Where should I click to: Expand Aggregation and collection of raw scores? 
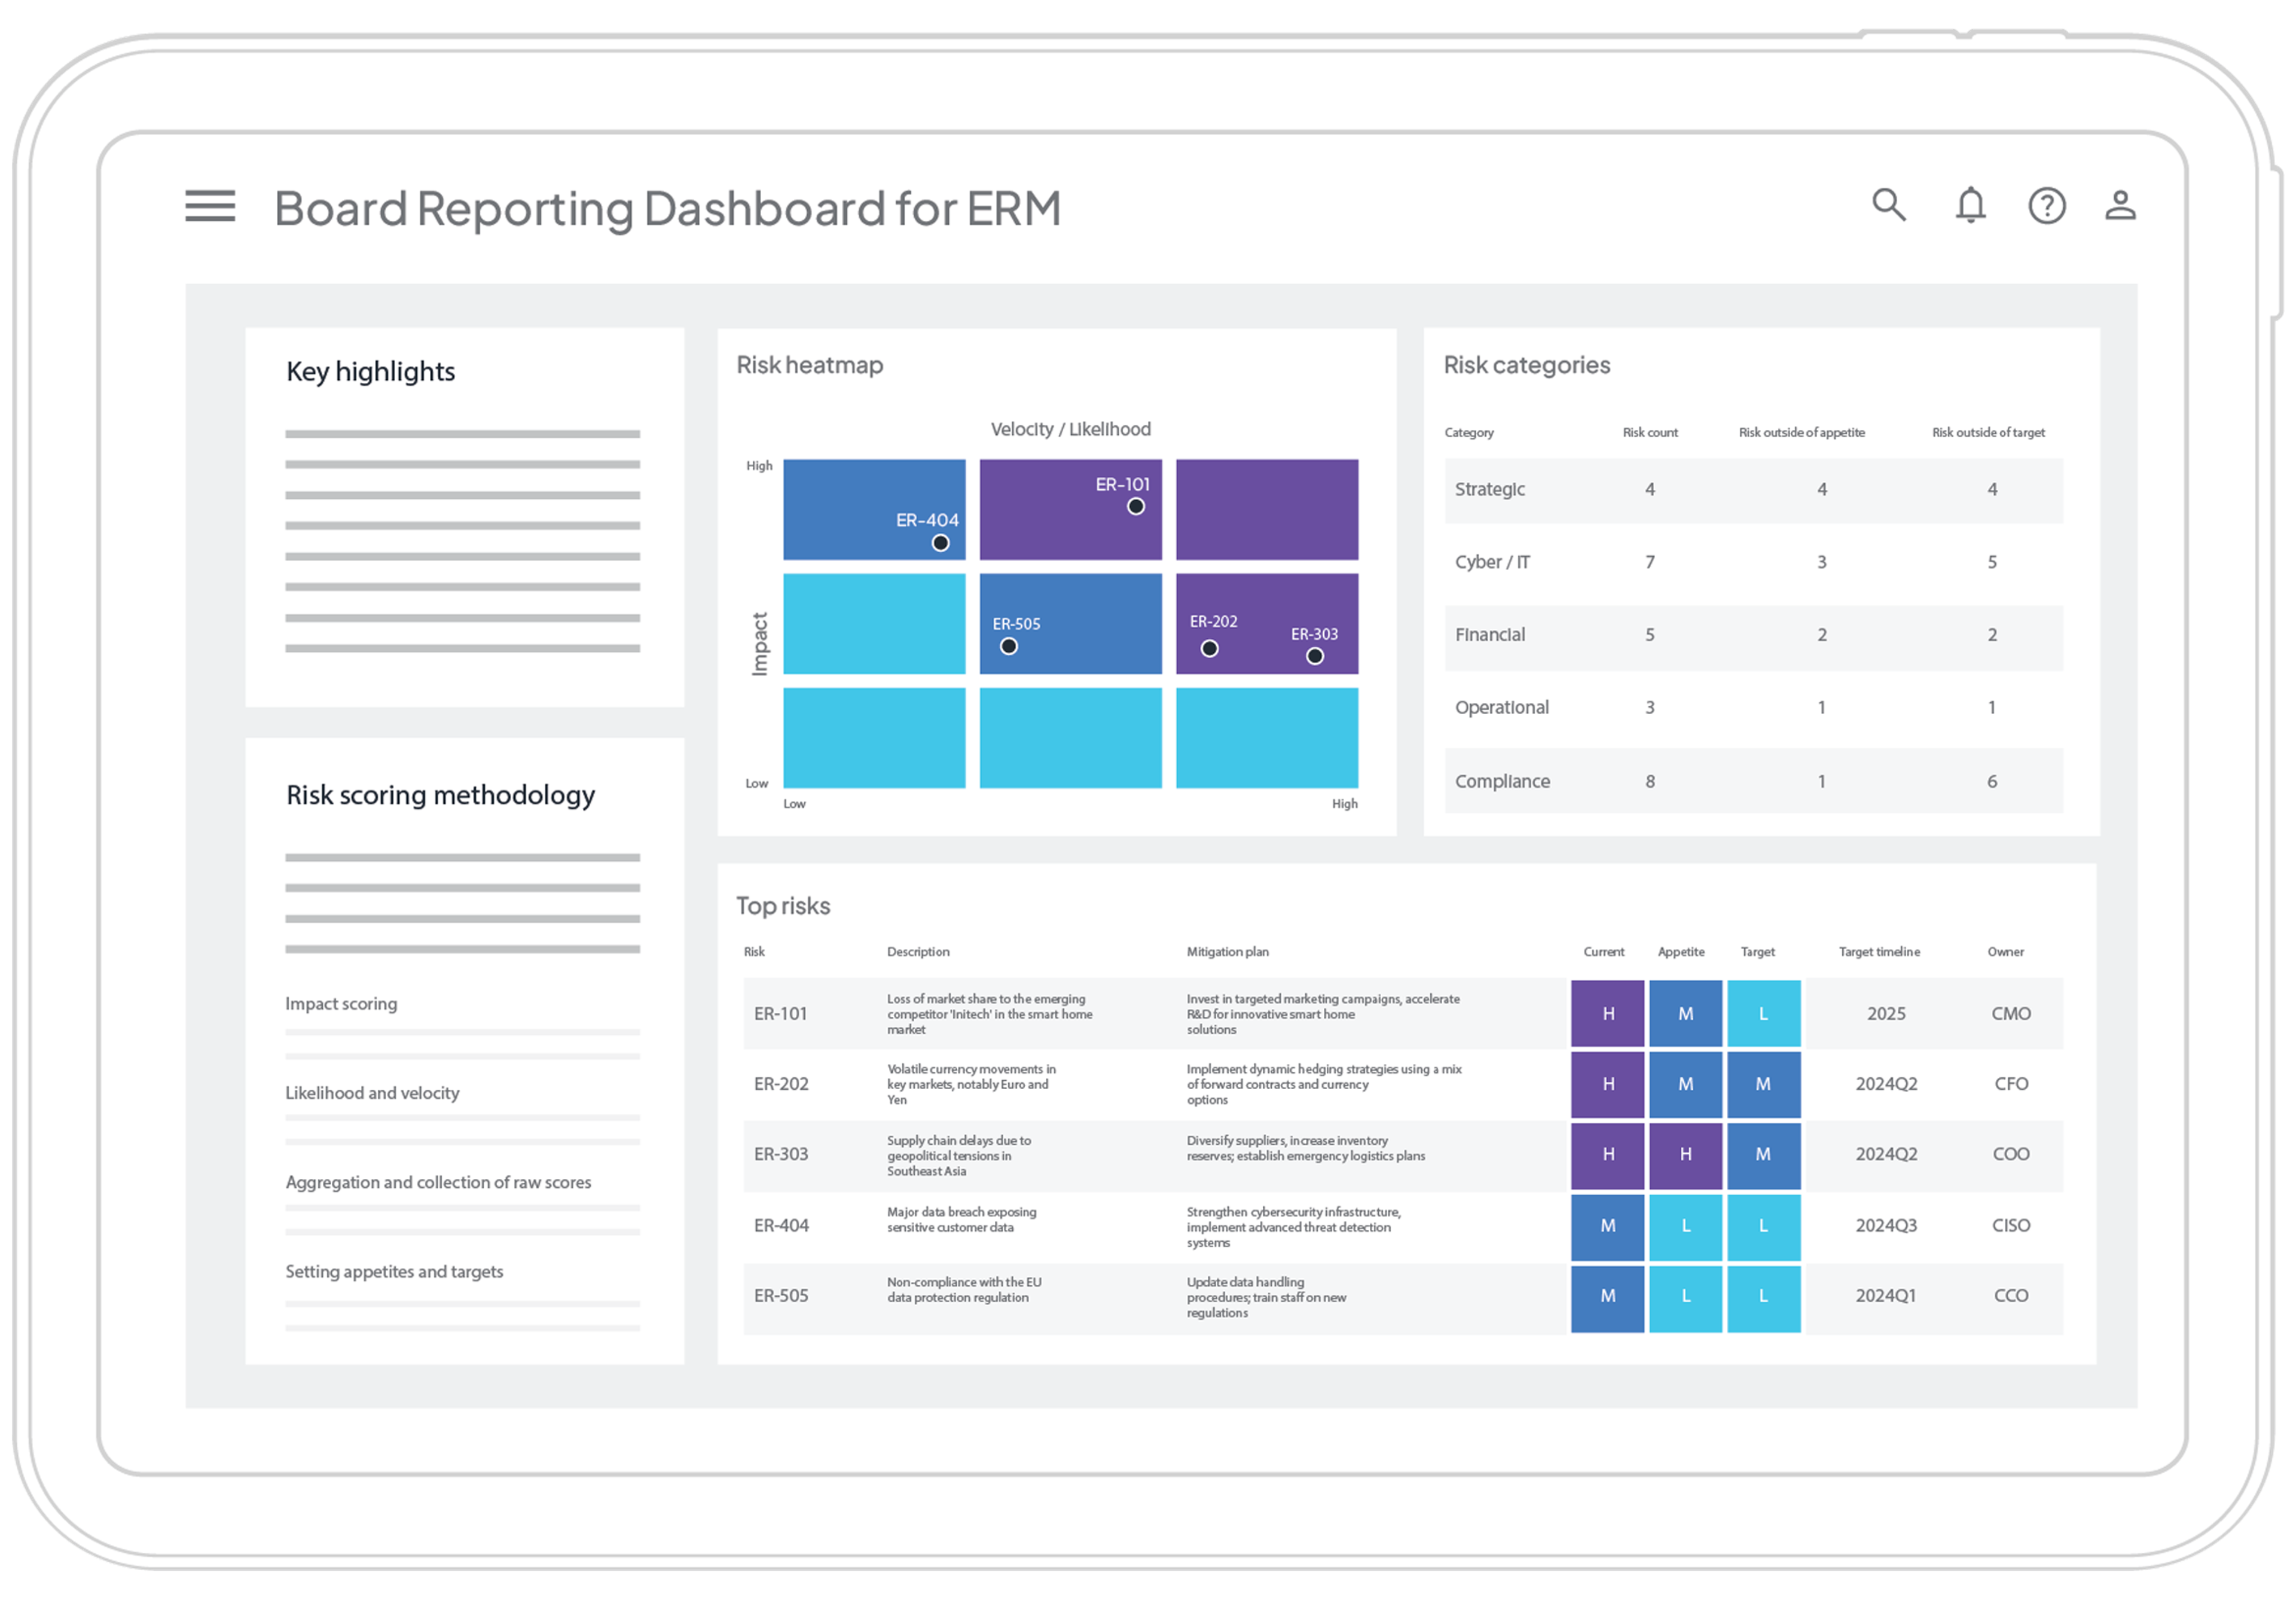(x=438, y=1182)
